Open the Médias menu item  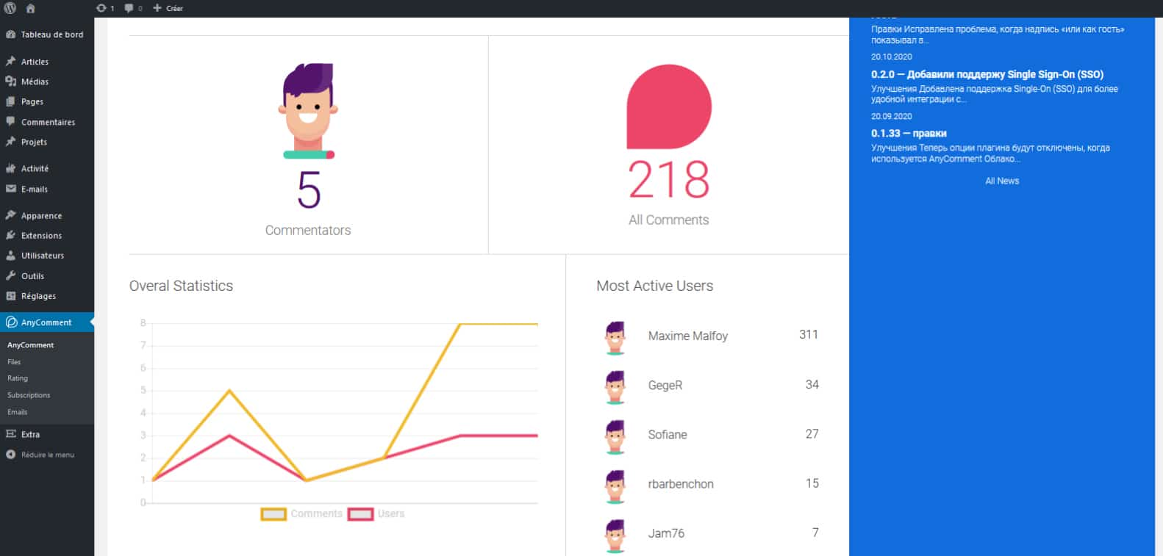pyautogui.click(x=35, y=82)
